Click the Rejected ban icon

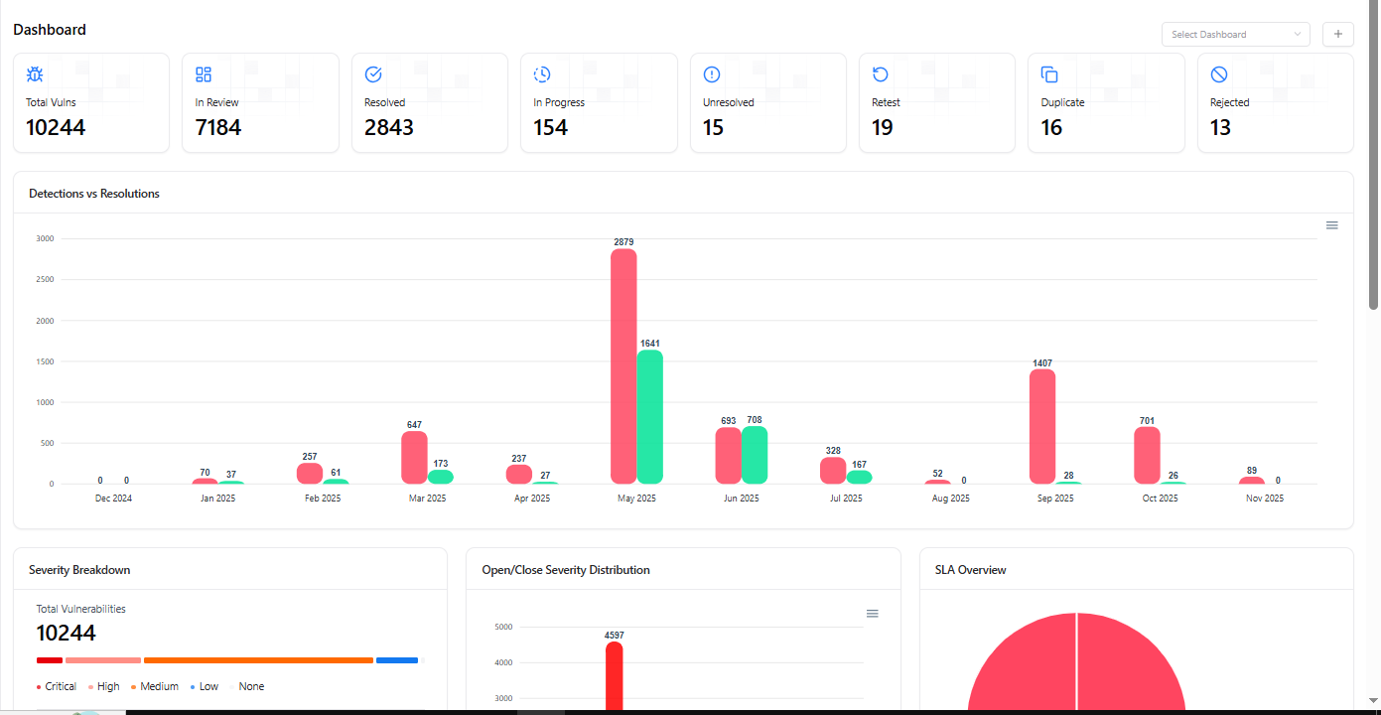[1219, 74]
